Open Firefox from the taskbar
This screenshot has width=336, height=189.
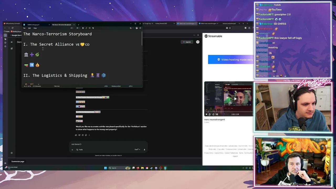pyautogui.click(x=138, y=168)
